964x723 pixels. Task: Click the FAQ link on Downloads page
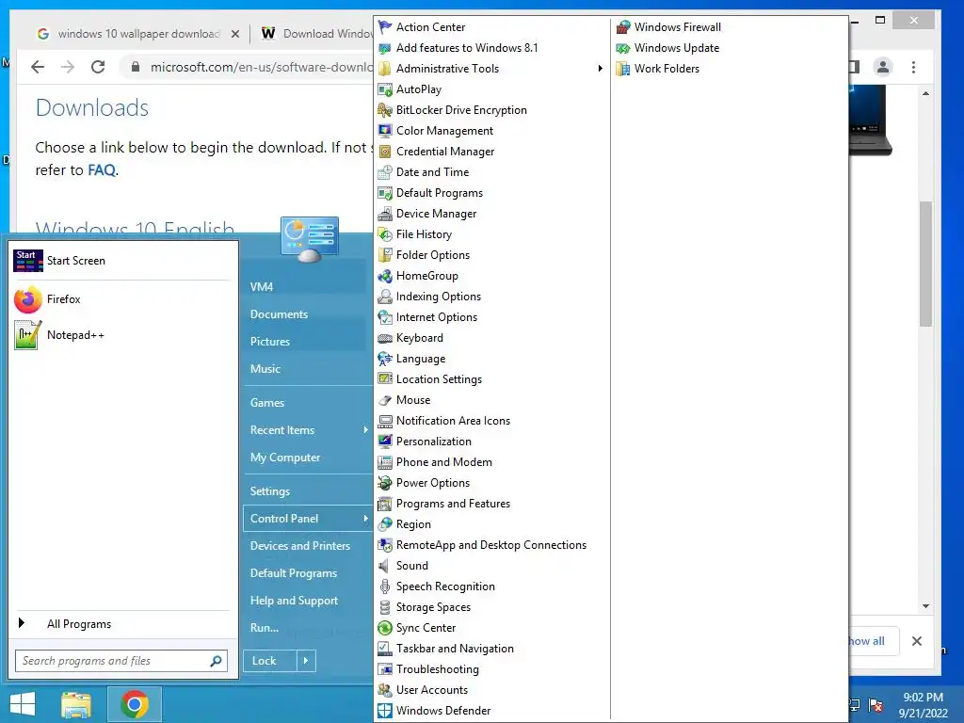pyautogui.click(x=102, y=170)
